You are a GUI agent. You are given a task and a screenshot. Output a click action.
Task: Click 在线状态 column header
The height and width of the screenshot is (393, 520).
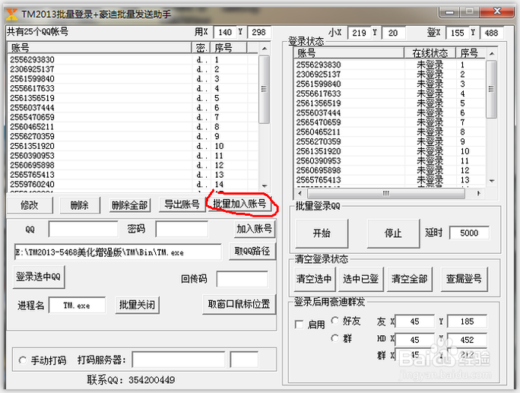click(x=430, y=53)
